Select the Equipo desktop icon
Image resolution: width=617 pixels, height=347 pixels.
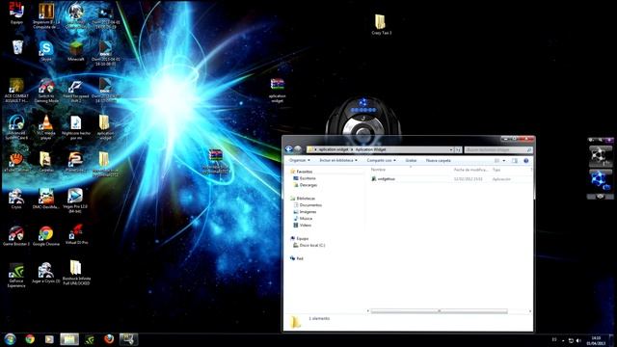point(16,13)
